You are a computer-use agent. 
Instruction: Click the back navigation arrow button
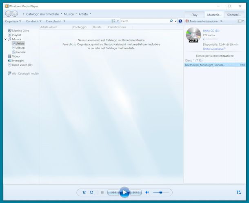8,14
